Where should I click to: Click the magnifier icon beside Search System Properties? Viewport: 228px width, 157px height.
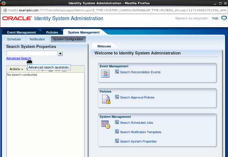pyautogui.click(x=117, y=141)
